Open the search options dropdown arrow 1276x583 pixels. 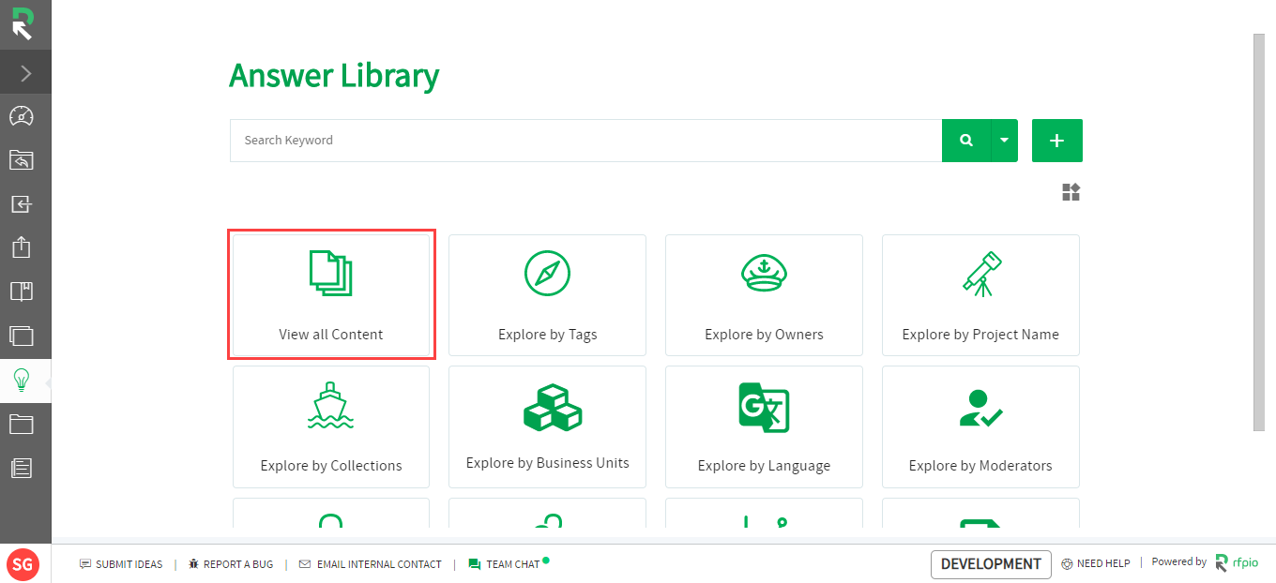[x=1004, y=141]
